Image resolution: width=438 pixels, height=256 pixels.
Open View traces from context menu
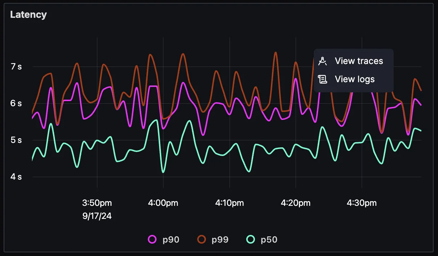point(353,61)
